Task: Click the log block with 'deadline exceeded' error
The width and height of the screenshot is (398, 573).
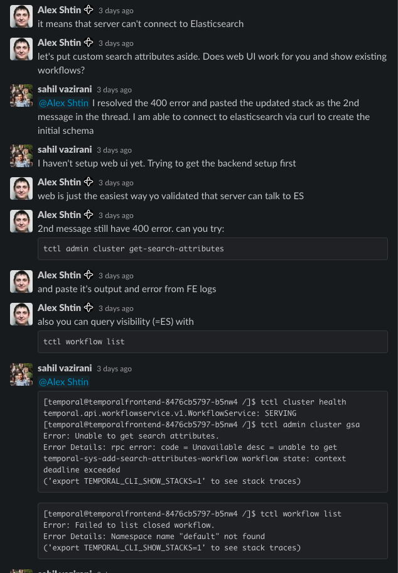Action: (x=213, y=441)
